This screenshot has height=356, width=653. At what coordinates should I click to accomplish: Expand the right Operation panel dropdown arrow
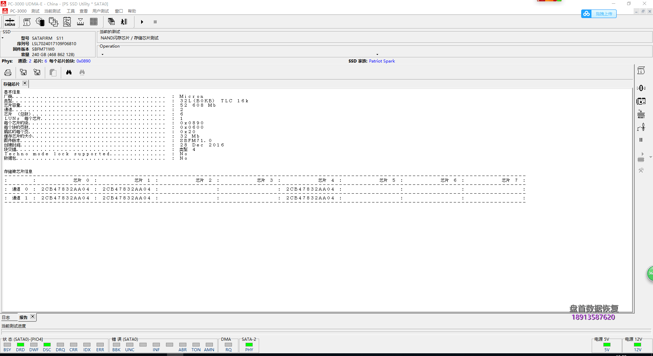coord(377,54)
